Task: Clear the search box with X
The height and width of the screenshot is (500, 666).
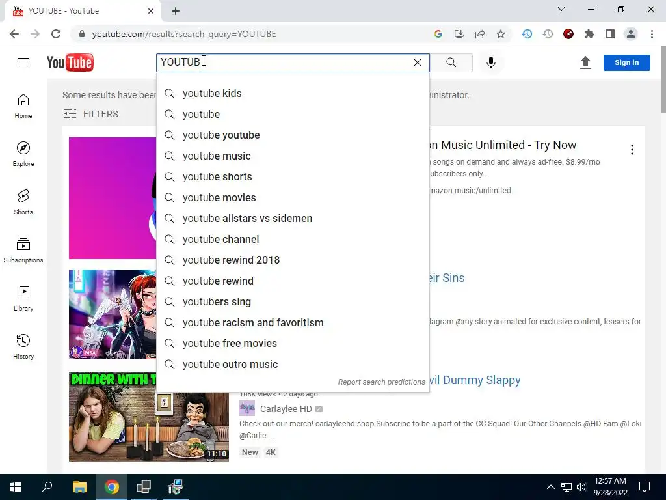Action: [418, 62]
